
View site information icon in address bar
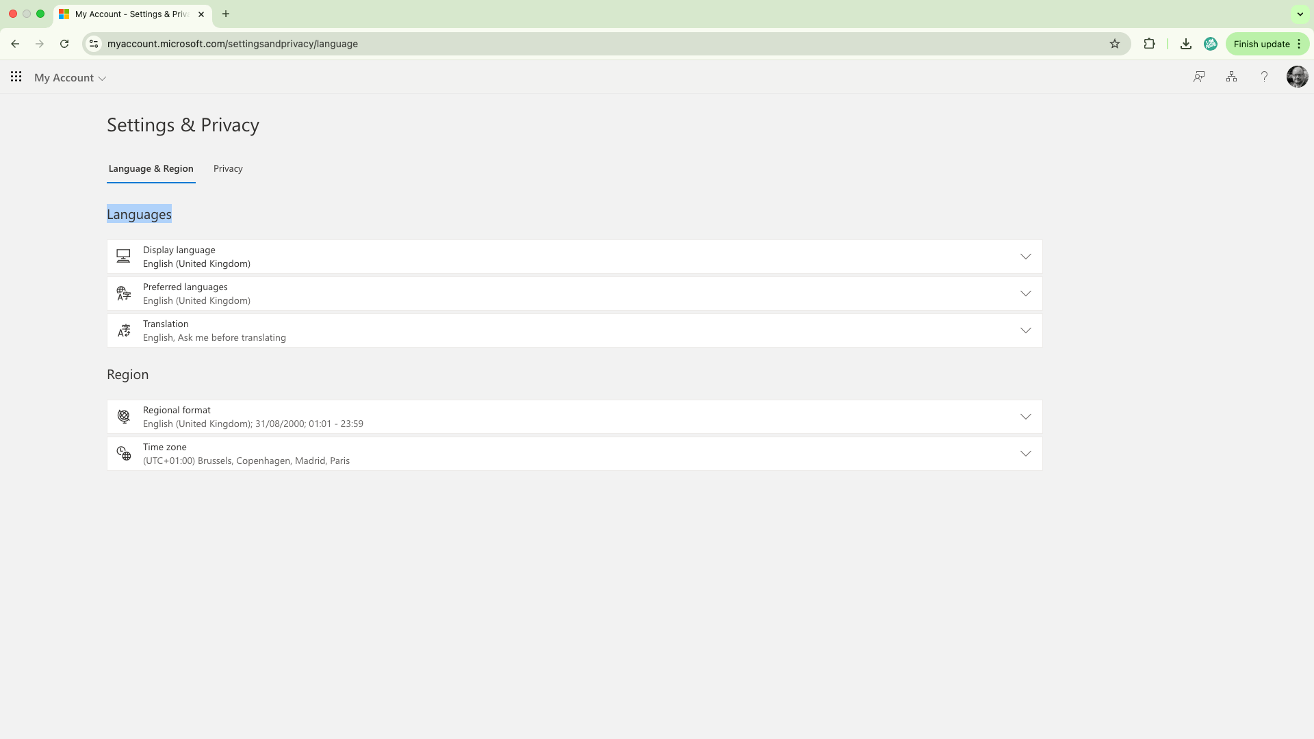click(x=94, y=44)
